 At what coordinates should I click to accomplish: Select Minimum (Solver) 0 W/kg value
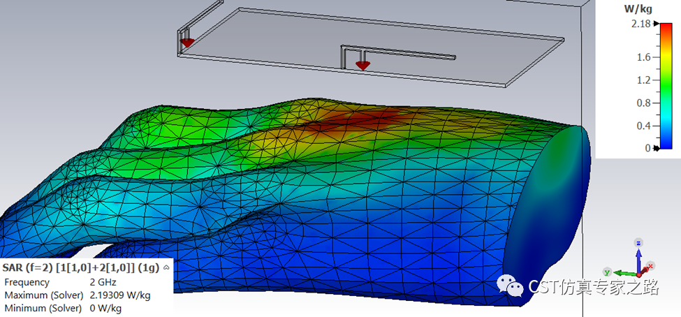[105, 309]
